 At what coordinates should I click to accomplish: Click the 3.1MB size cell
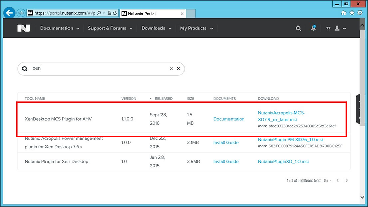[193, 142]
